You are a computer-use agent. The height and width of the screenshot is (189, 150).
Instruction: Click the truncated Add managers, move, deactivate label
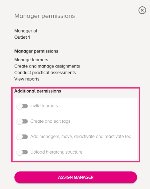[x=82, y=136]
